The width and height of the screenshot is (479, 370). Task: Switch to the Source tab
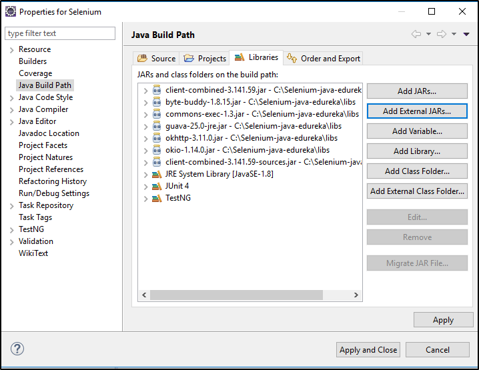pyautogui.click(x=157, y=59)
